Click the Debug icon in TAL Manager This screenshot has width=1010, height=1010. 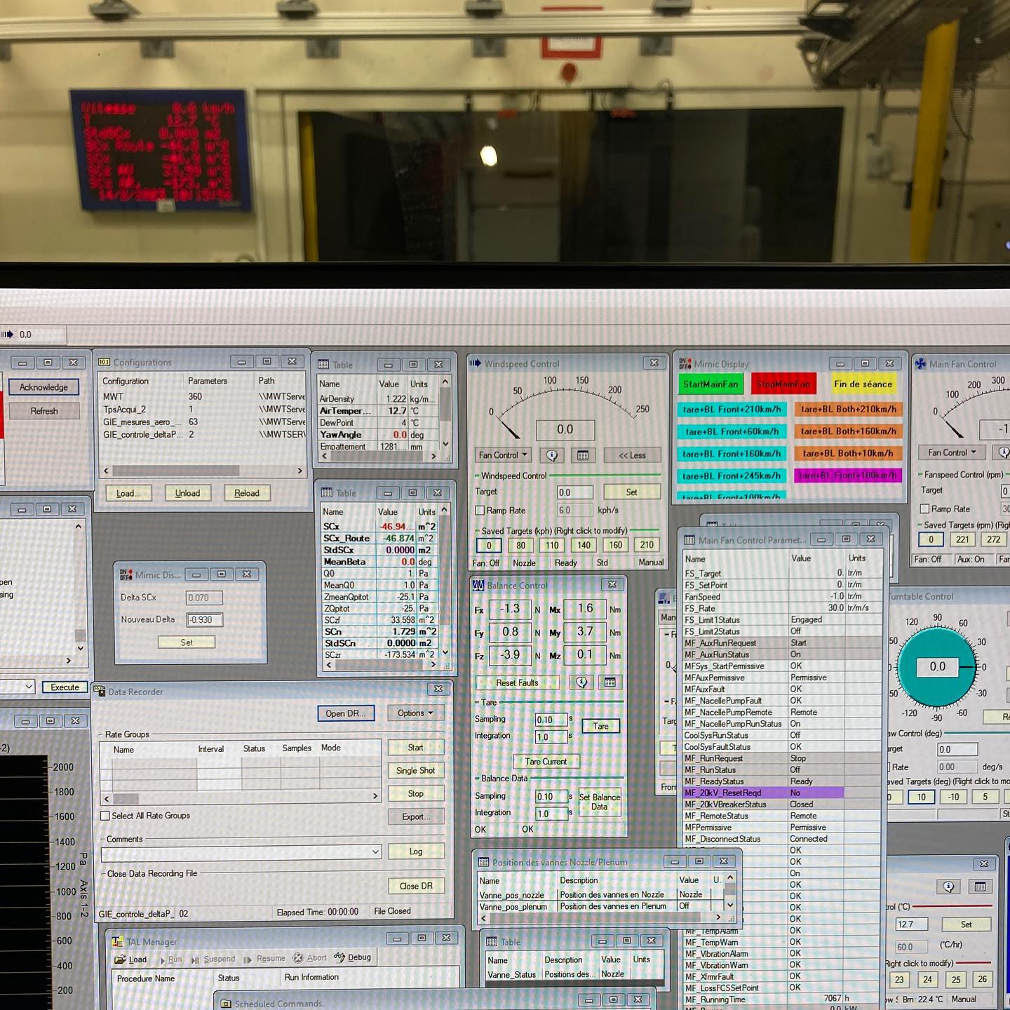pos(339,957)
